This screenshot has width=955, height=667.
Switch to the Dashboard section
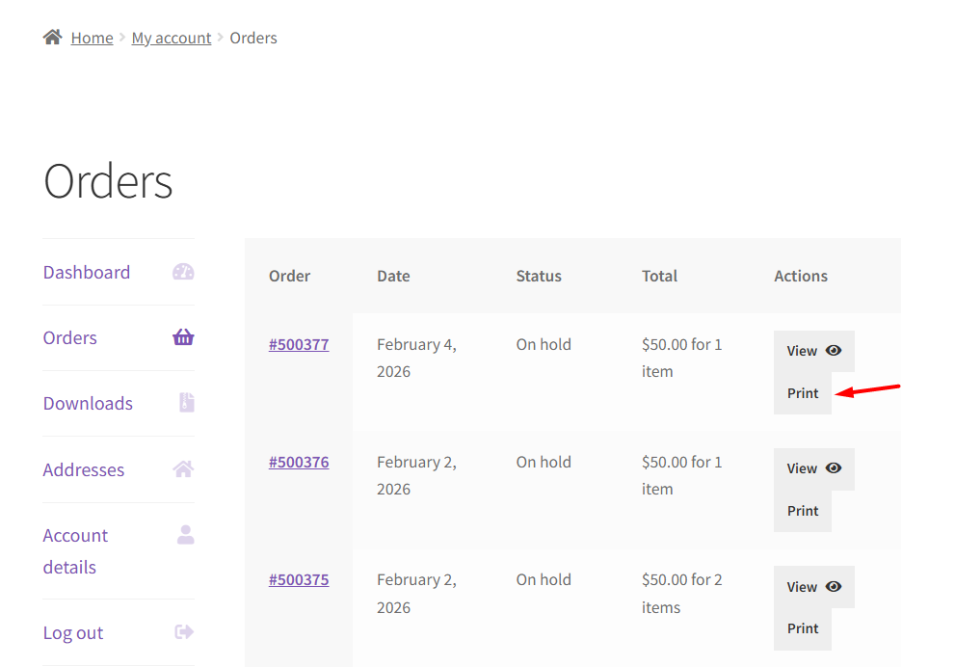[86, 272]
